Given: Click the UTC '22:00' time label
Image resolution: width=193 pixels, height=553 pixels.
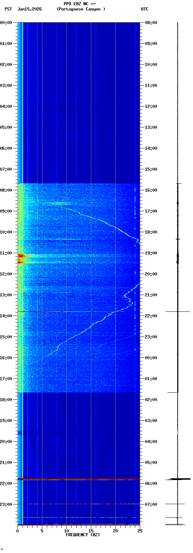Looking at the screenshot, I should coord(151,316).
